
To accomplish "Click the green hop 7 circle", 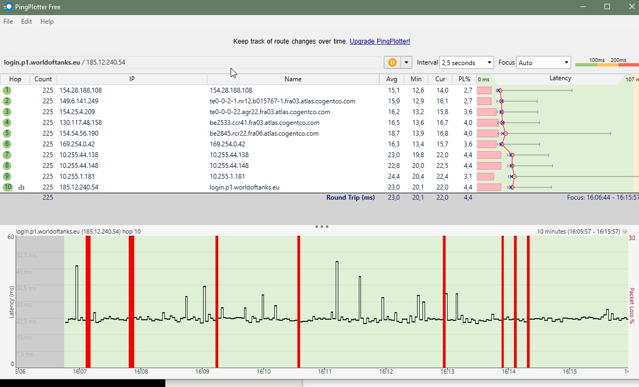I will tap(7, 154).
